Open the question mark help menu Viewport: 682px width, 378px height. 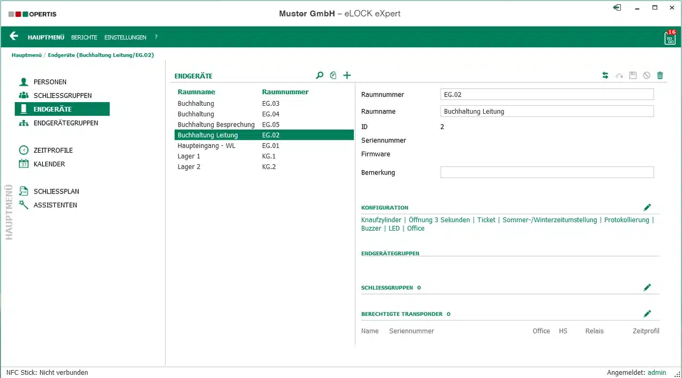tap(156, 37)
